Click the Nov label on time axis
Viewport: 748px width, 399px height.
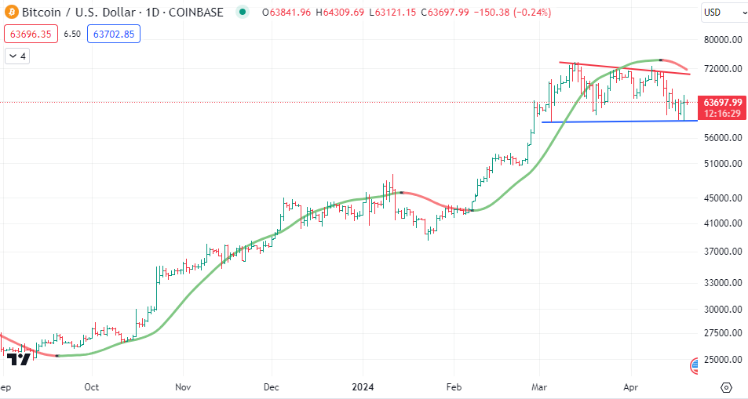(183, 386)
